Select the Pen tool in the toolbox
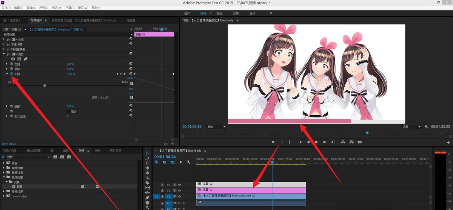This screenshot has height=210, width=453. click(x=147, y=197)
